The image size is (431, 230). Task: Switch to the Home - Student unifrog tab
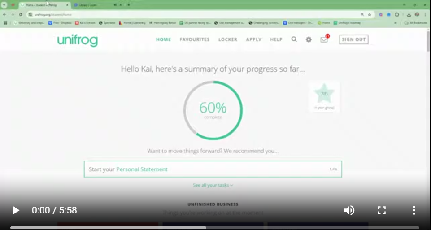(44, 5)
